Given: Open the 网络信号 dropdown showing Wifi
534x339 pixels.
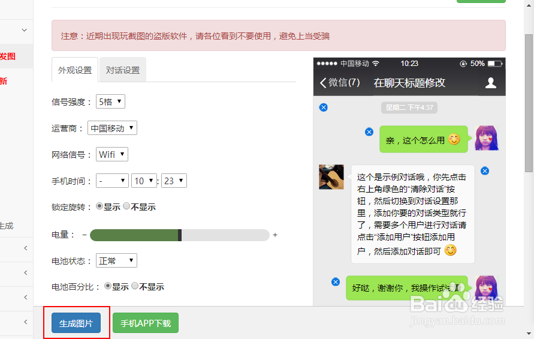Looking at the screenshot, I should (x=111, y=154).
